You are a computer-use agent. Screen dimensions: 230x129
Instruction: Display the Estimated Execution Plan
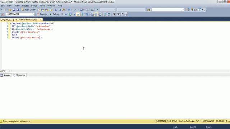pyautogui.click(x=70, y=14)
